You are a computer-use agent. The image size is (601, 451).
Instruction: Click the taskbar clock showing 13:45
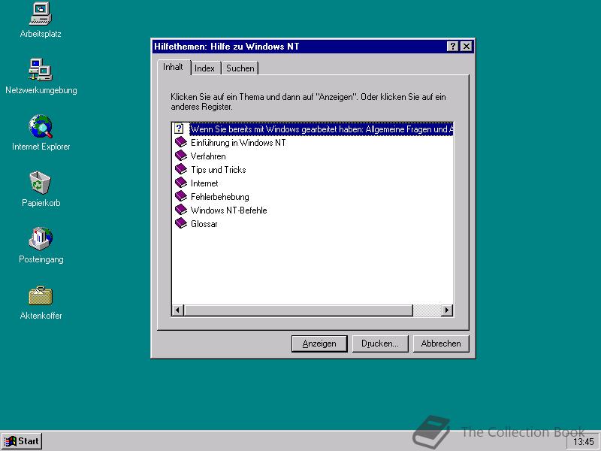pyautogui.click(x=584, y=442)
